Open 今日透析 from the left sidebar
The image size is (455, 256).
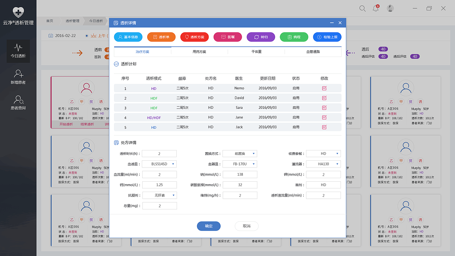pos(18,50)
